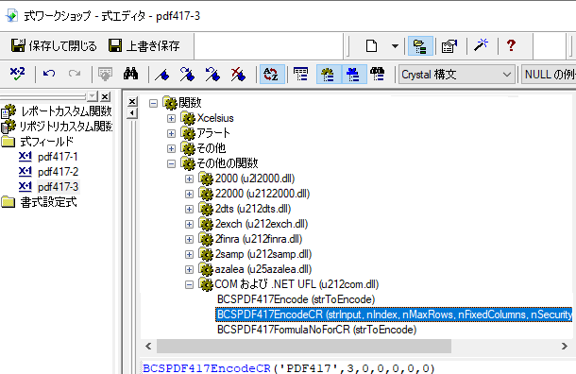Select formula pdf417-3
Viewport: 576px width, 374px height.
pos(58,187)
